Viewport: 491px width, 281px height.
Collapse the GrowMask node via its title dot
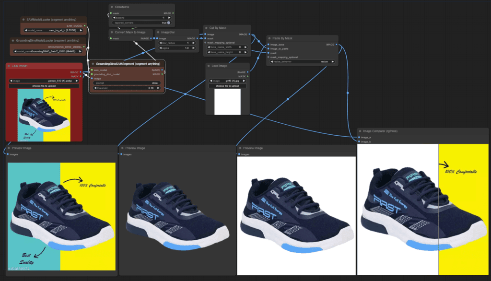(112, 7)
